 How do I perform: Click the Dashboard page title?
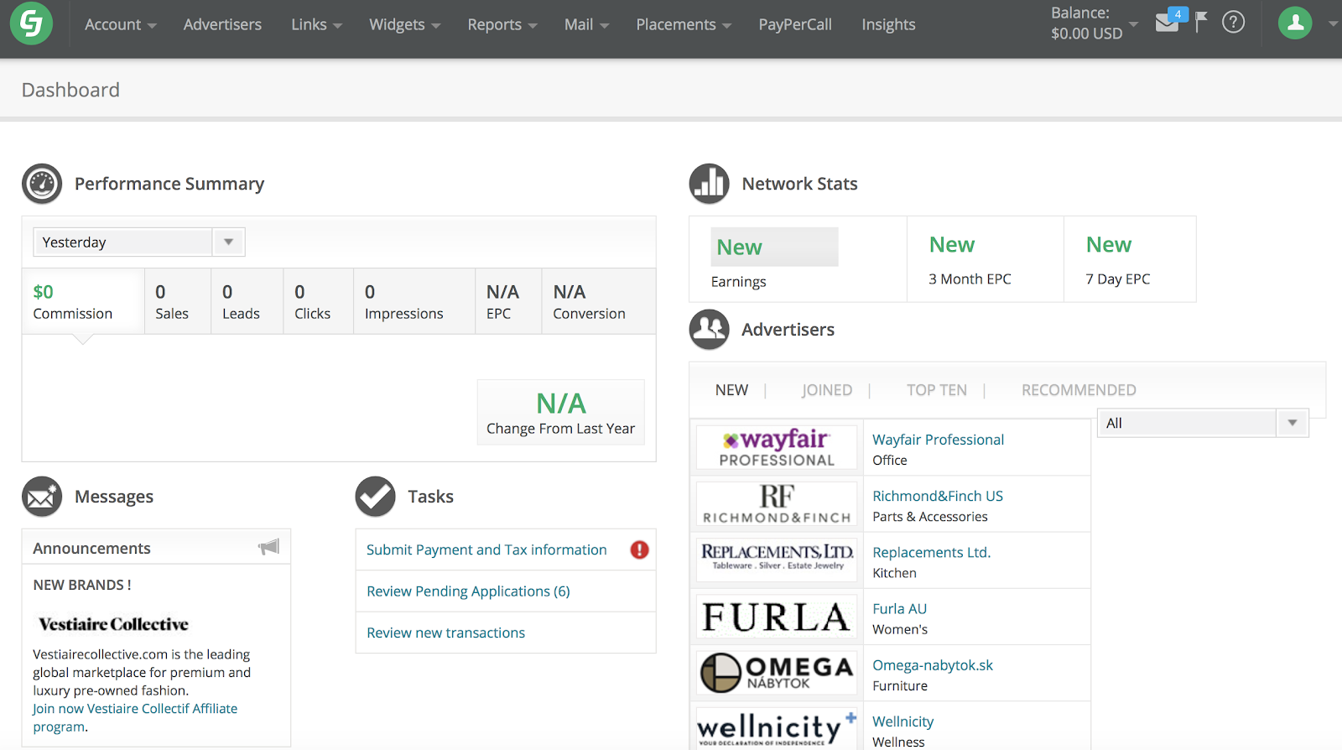(70, 90)
